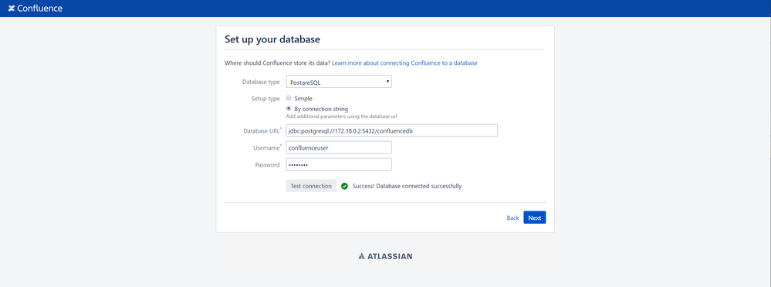Select By connection string radio option
The image size is (771, 287).
pos(289,108)
